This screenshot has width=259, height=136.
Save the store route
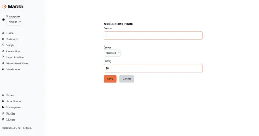(110, 79)
